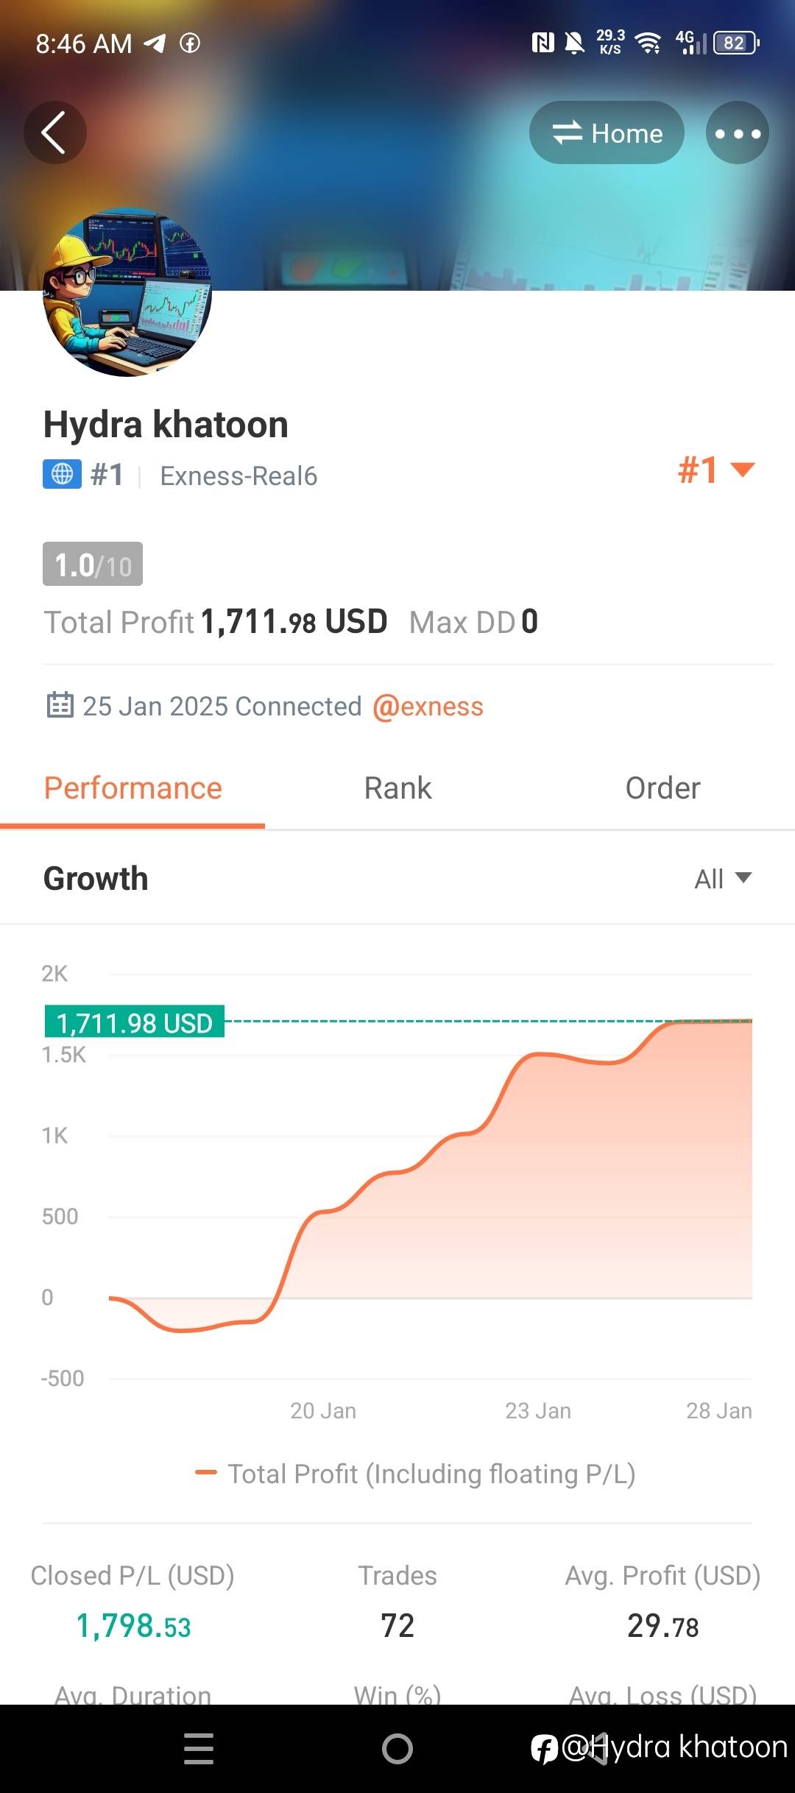795x1793 pixels.
Task: Tap the back arrow button
Action: [54, 132]
